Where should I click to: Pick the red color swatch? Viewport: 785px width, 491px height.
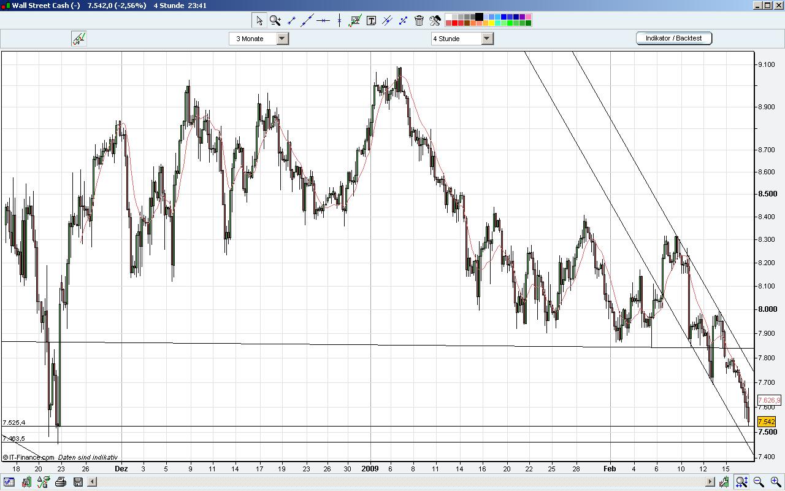pos(455,24)
